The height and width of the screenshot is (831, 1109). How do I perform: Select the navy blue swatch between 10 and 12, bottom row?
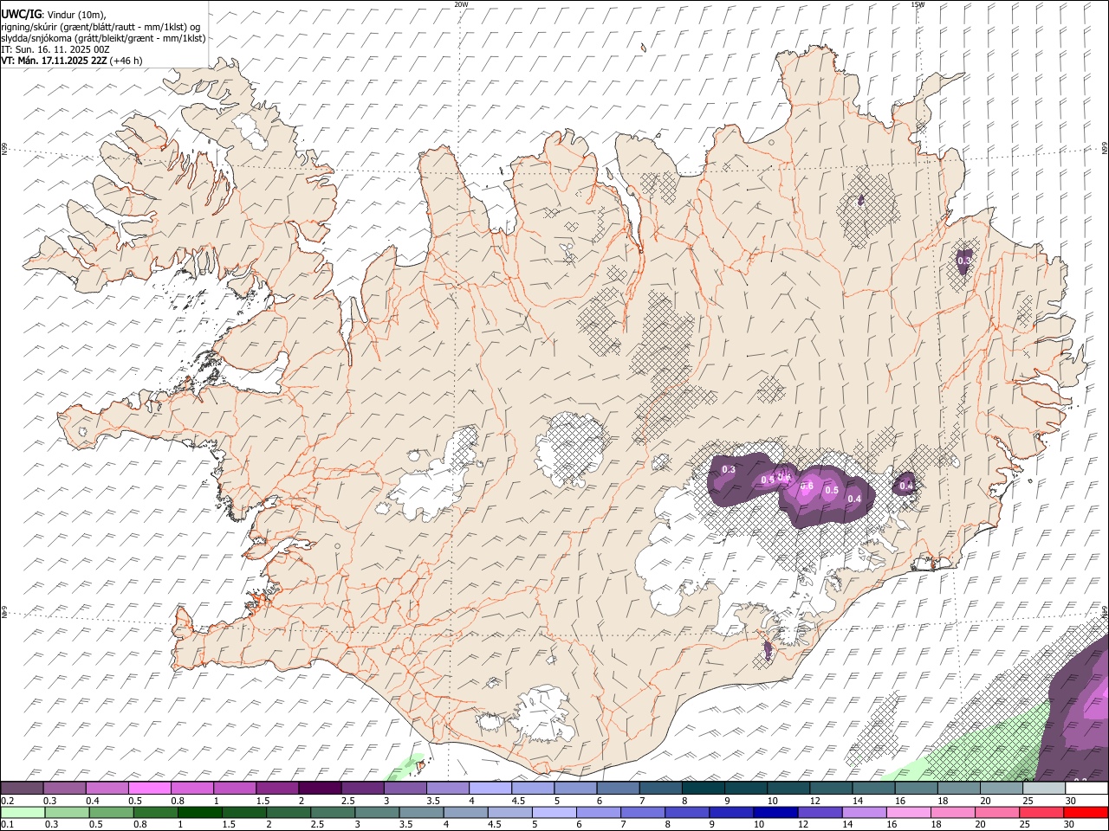775,813
